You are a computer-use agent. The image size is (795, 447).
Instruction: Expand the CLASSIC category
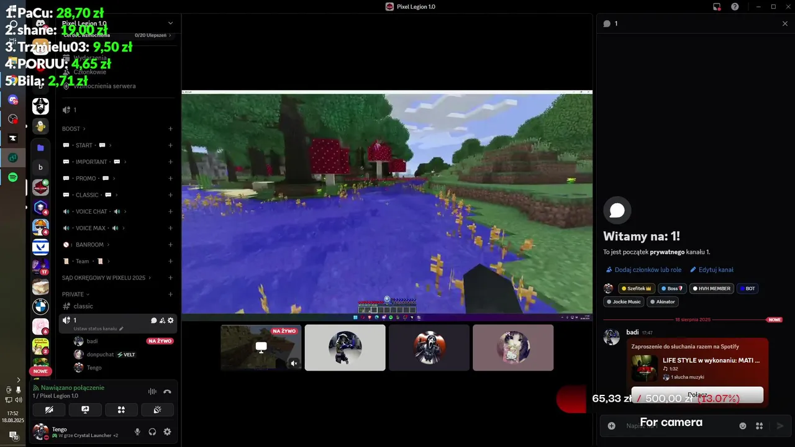click(91, 195)
